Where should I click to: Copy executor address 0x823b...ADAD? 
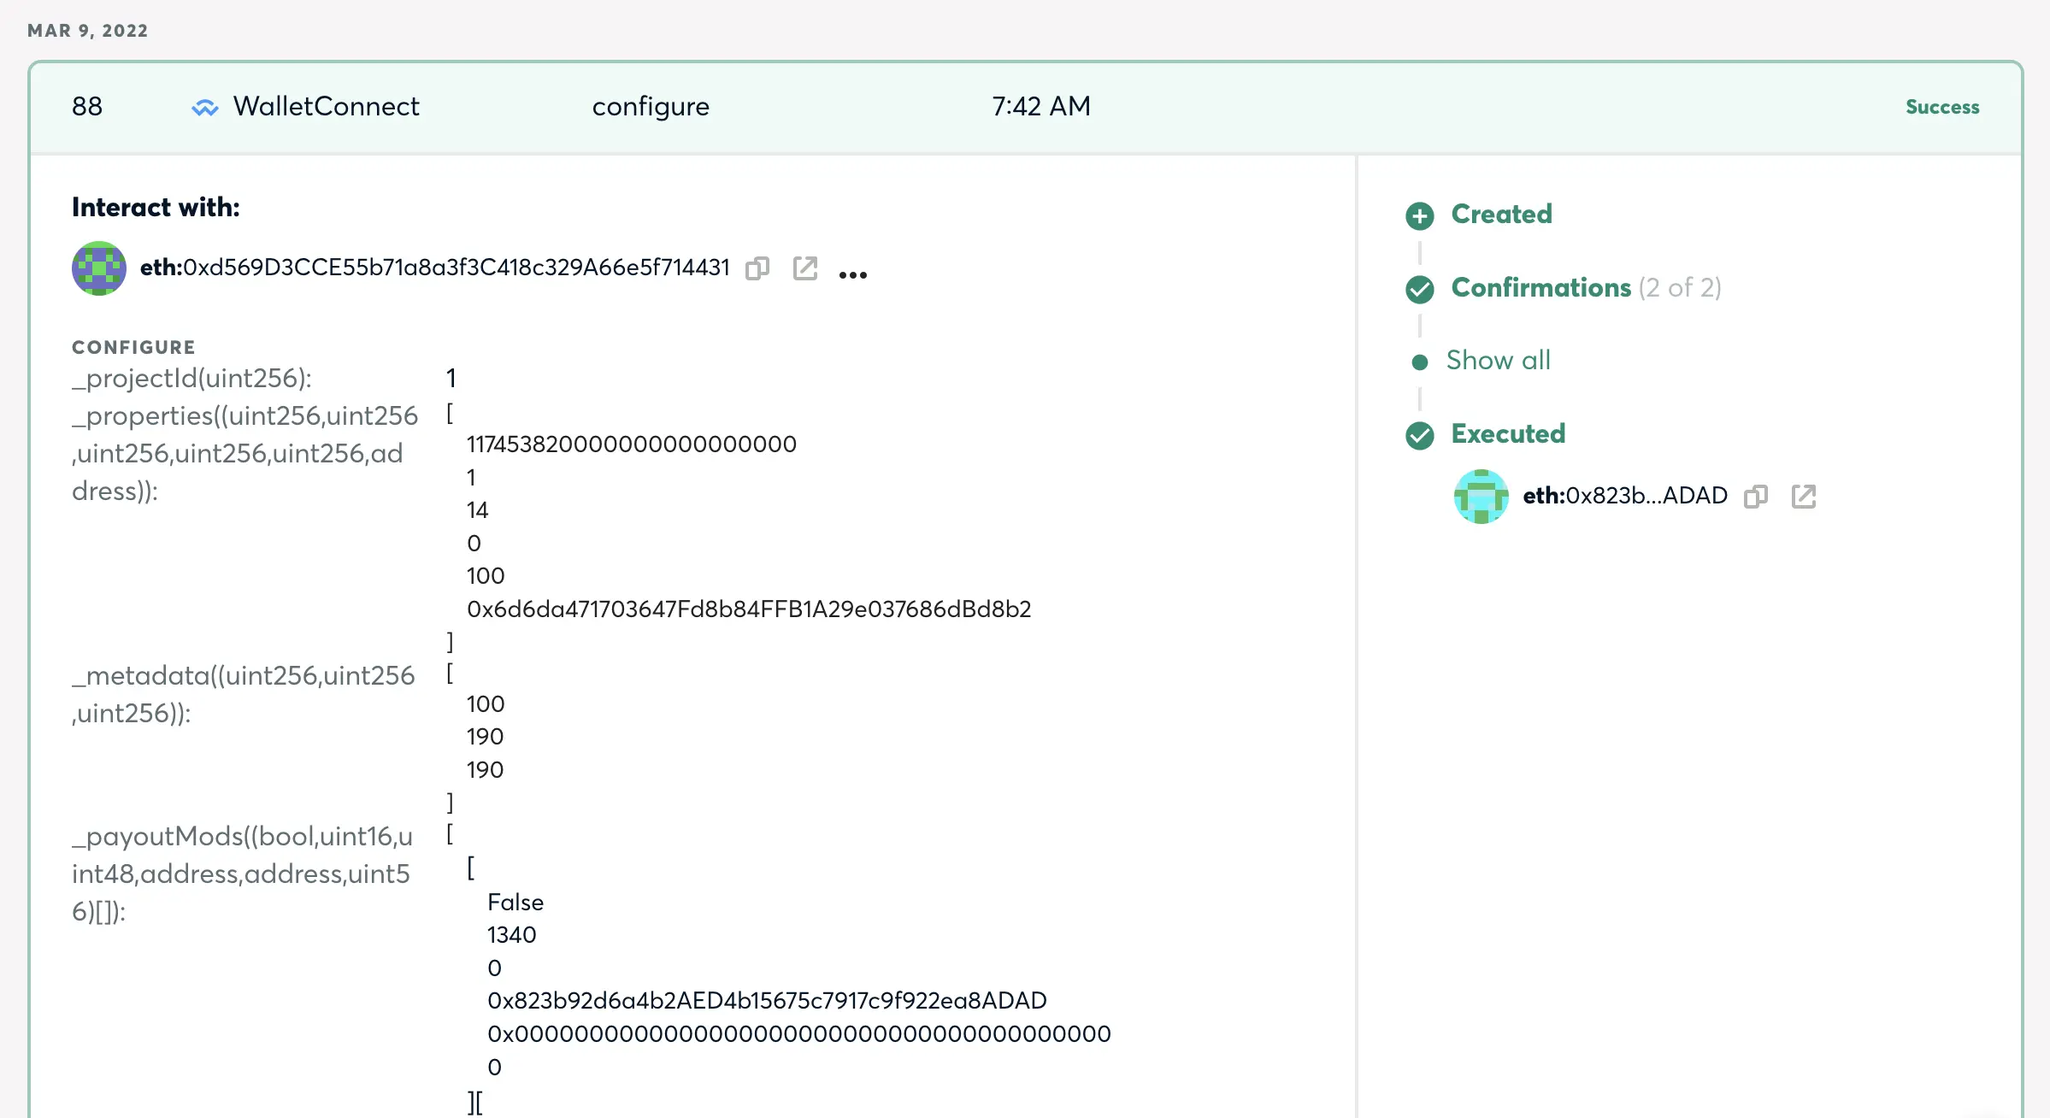pos(1755,497)
